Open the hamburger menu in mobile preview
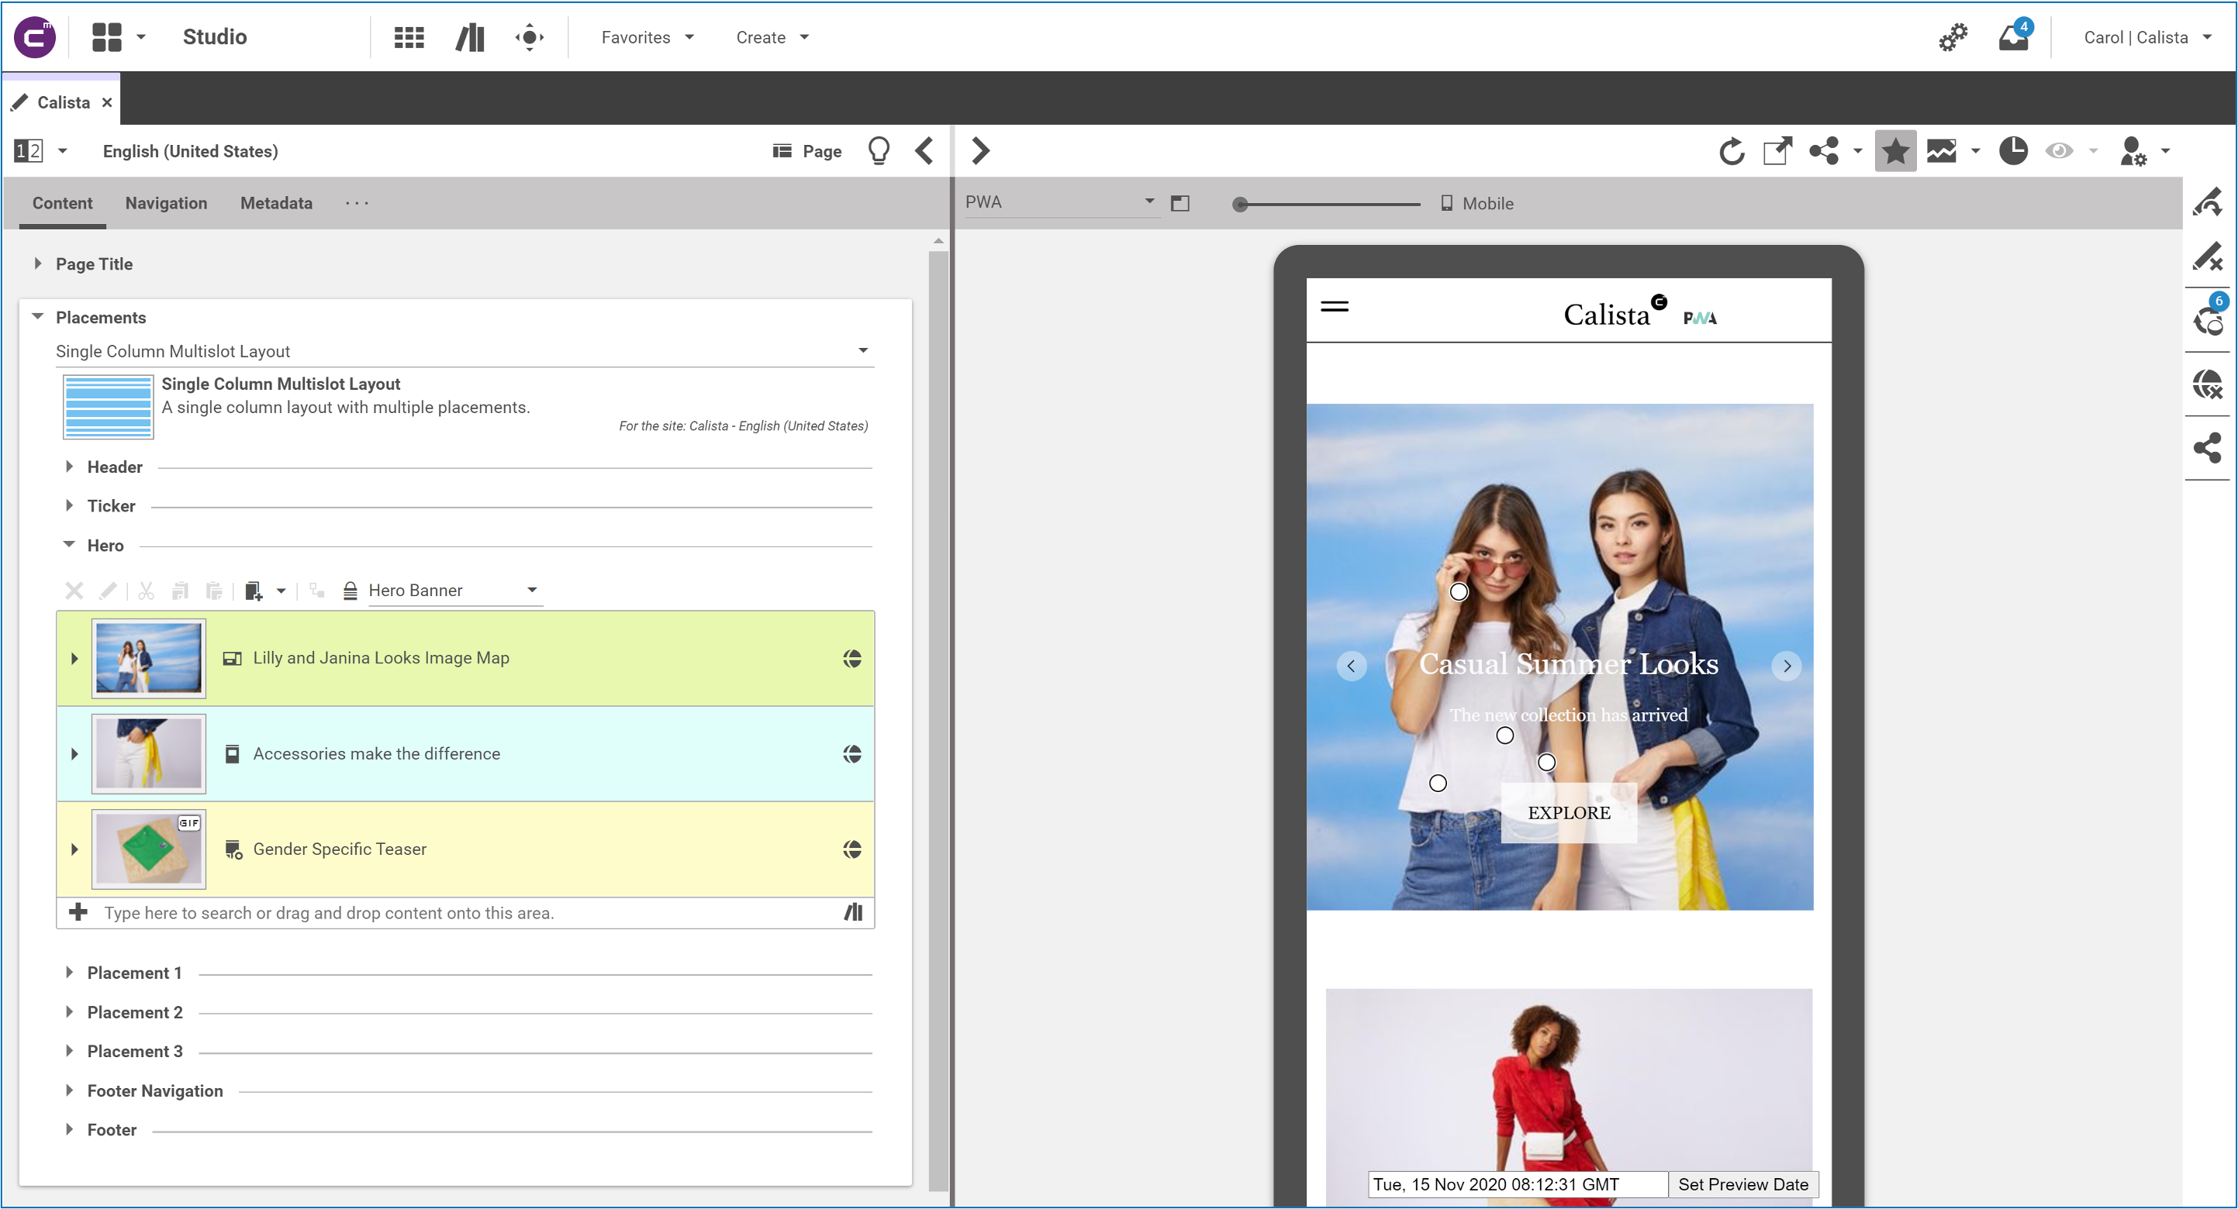Screen dimensions: 2238x1209 pyautogui.click(x=1335, y=307)
